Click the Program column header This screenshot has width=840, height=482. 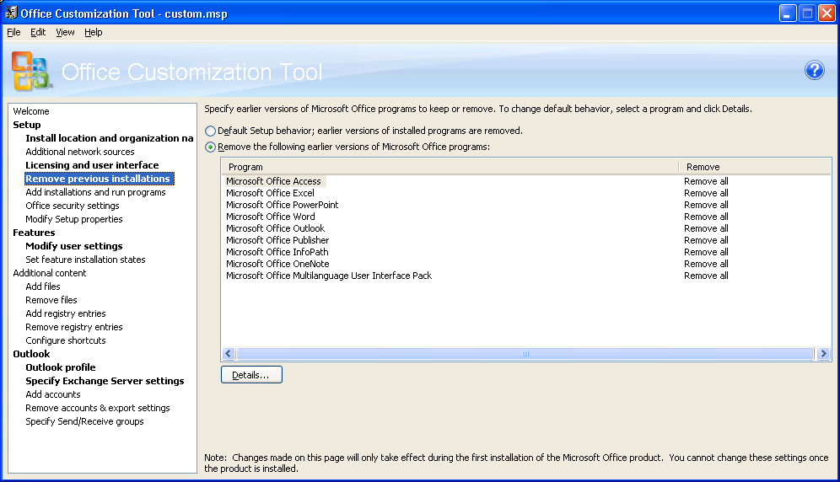[450, 167]
